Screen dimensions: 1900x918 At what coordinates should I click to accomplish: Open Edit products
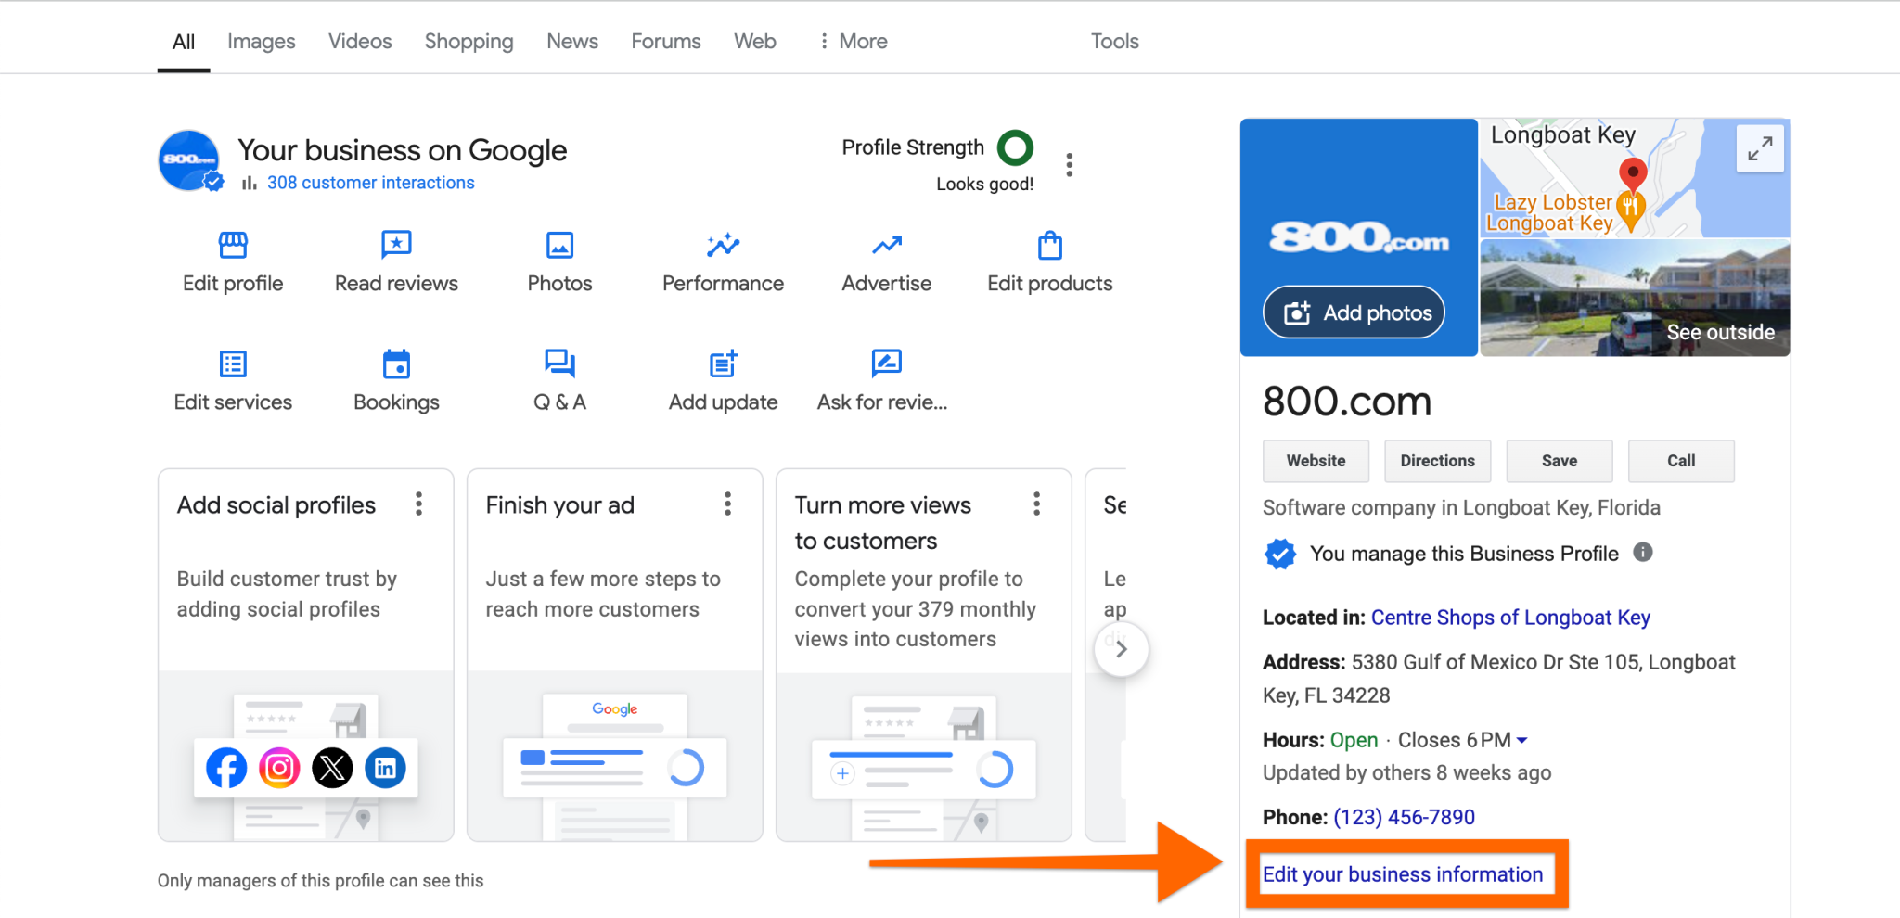tap(1049, 262)
